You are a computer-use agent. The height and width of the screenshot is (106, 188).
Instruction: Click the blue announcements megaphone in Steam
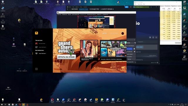tap(127, 7)
